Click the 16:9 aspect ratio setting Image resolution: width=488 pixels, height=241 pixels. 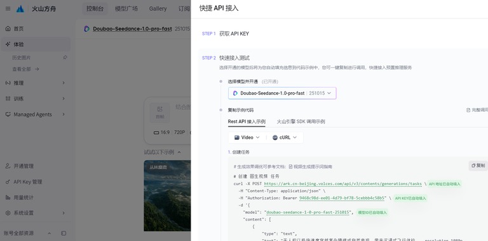click(161, 132)
